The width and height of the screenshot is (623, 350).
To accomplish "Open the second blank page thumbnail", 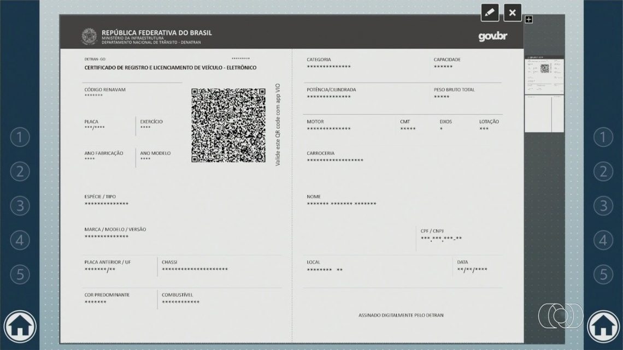I will [544, 114].
